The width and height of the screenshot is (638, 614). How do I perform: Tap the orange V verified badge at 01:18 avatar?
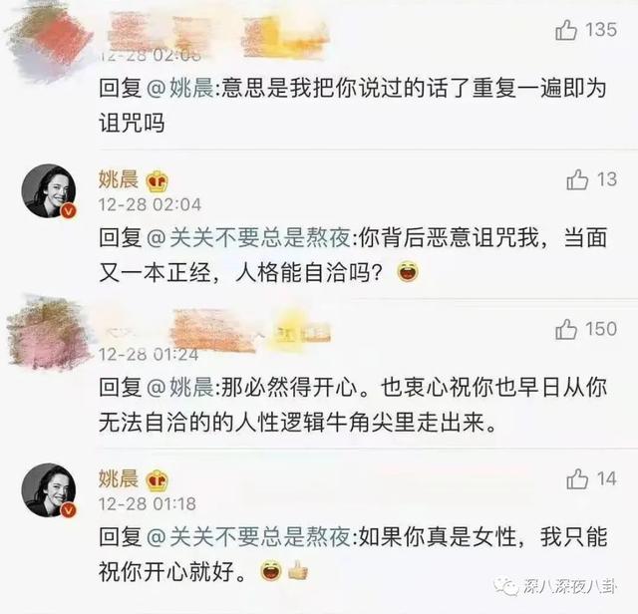[69, 509]
